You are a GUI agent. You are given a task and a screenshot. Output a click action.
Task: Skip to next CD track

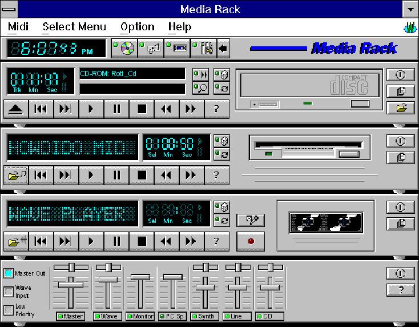point(66,109)
